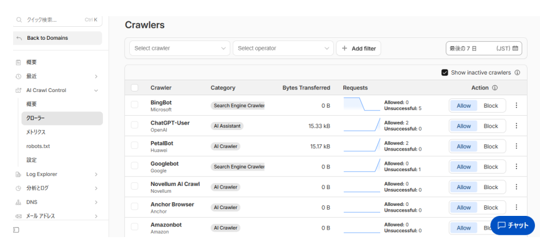Click the search magnifier icon in quick search
Viewport: 540px width, 252px height.
(x=19, y=19)
